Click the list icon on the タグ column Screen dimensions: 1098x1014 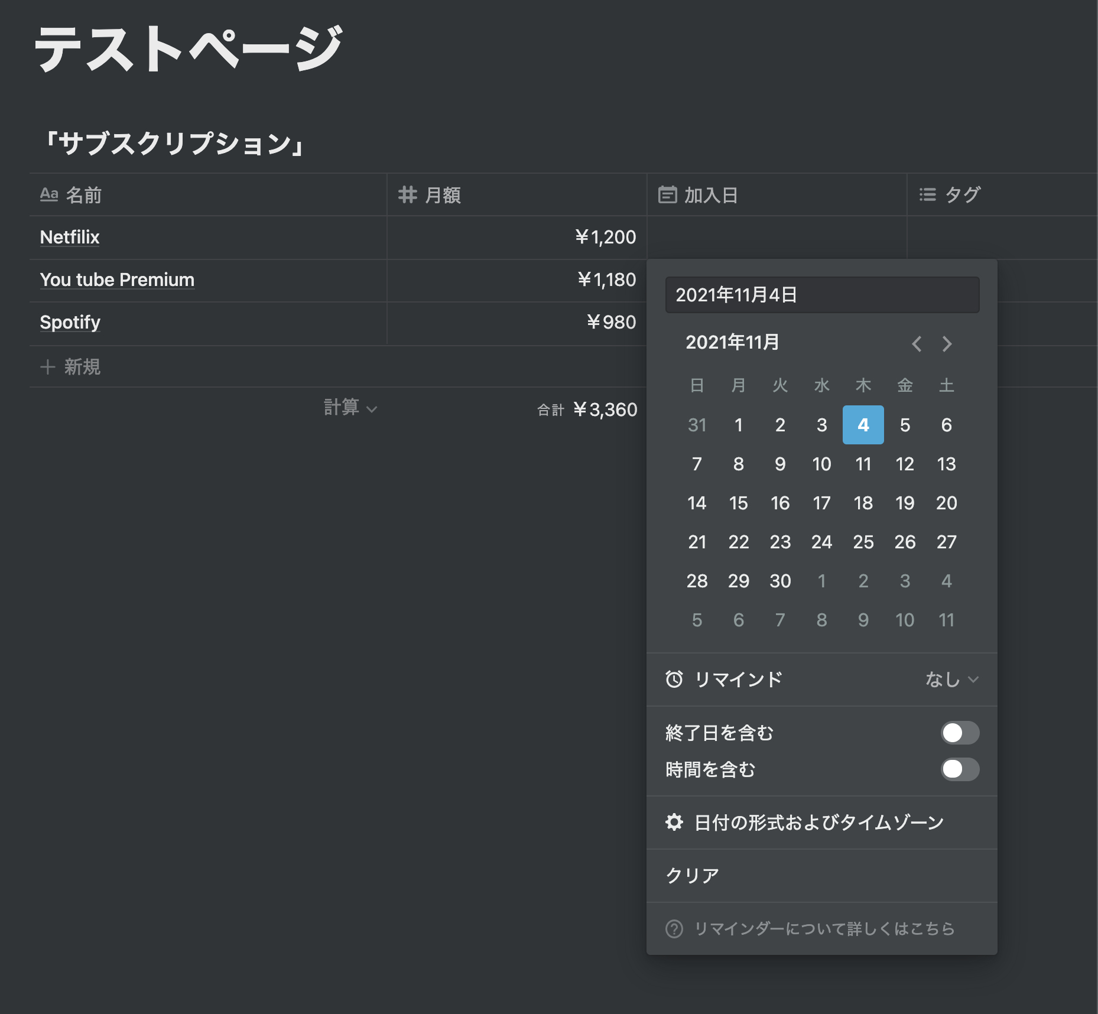coord(927,194)
